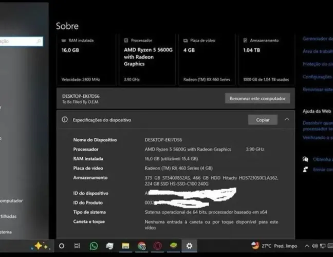The image size is (333, 257).
Task: Click the Caneta e toque label
Action: pos(89,222)
